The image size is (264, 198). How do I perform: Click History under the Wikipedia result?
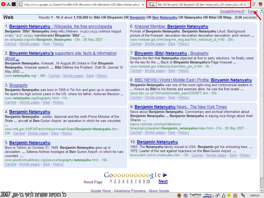pyautogui.click(x=58, y=44)
